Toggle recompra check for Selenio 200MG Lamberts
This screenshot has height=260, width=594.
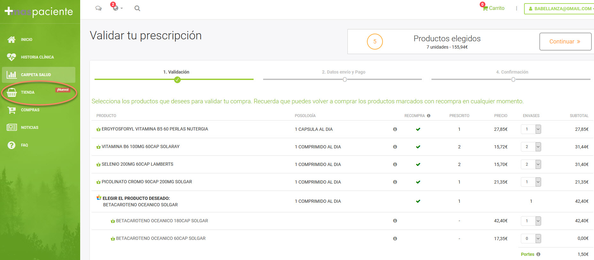pos(418,164)
